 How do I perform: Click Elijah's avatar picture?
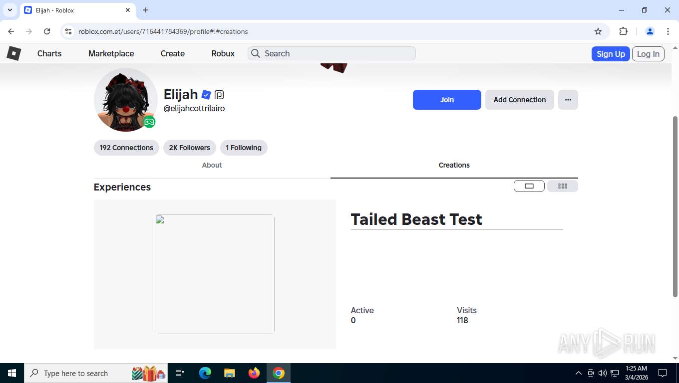pos(126,100)
